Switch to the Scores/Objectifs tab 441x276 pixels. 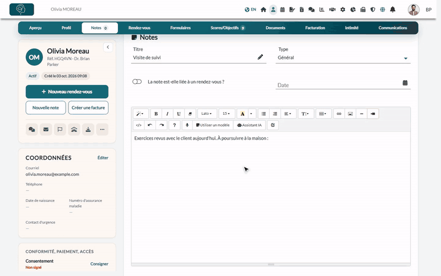(x=228, y=28)
